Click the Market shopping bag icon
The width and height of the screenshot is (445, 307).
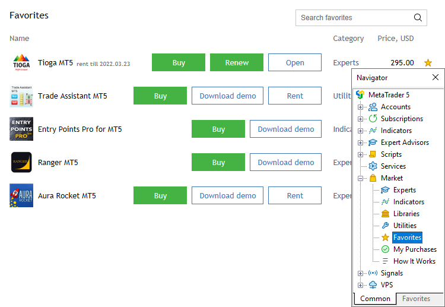pos(373,178)
